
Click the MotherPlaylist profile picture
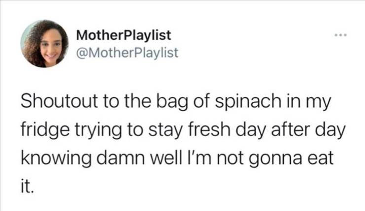[x=44, y=44]
